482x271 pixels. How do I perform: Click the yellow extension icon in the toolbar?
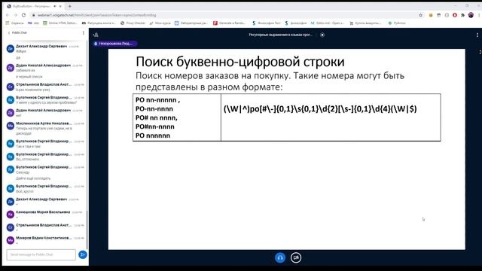point(431,15)
